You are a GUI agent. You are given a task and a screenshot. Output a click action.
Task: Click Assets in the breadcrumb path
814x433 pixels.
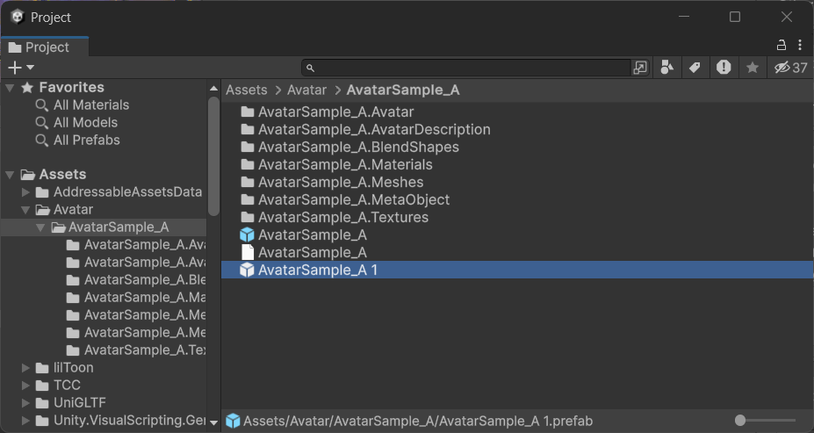pos(246,90)
